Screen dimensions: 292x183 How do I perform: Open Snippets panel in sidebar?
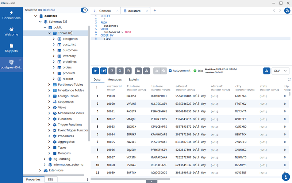pyautogui.click(x=11, y=48)
